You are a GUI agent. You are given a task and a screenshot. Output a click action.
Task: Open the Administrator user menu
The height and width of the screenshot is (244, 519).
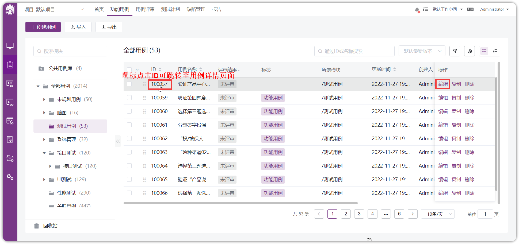tap(494, 9)
